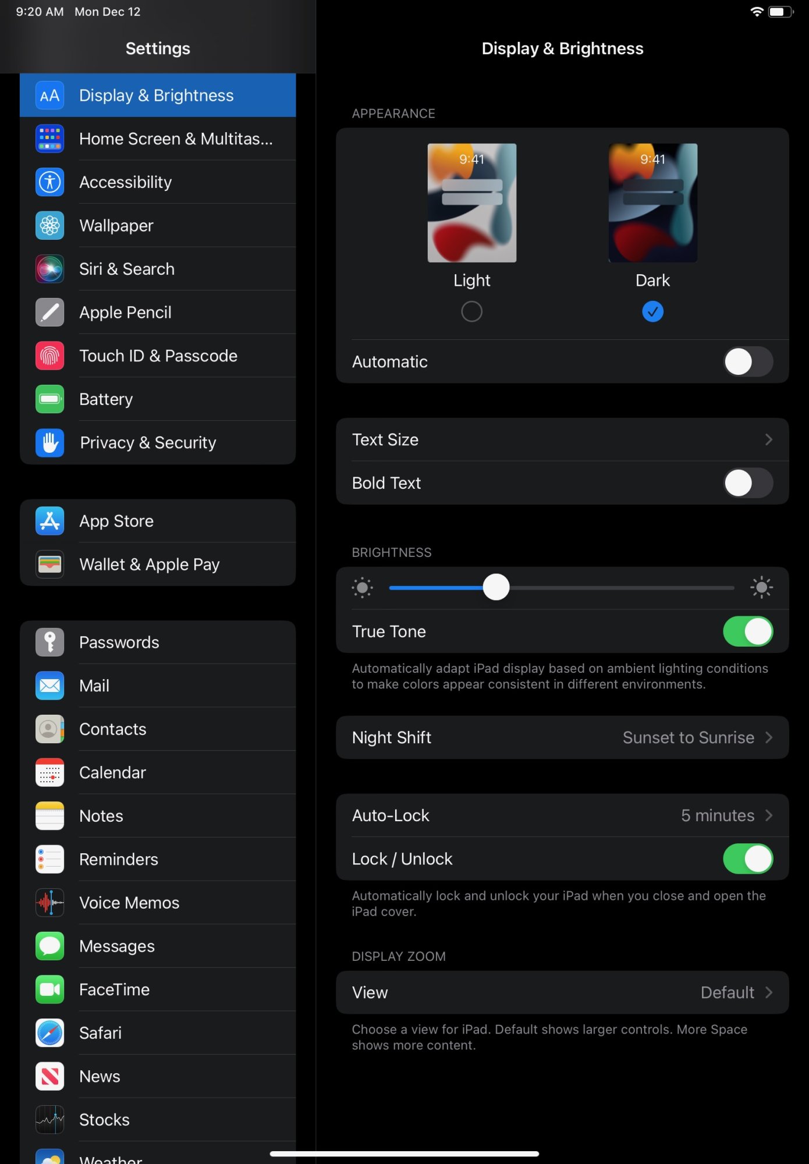Tap the 9:20 AM clock

point(40,12)
